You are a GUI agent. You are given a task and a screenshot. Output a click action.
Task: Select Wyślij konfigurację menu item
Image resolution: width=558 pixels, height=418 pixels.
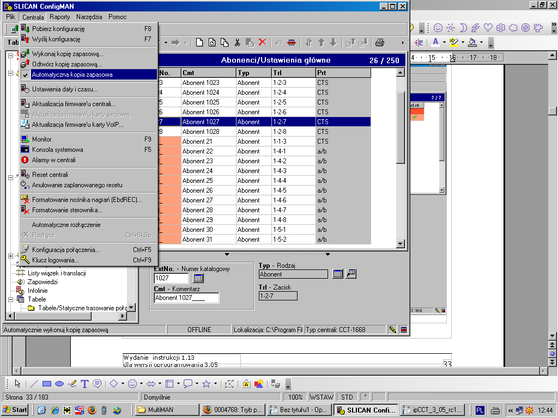click(89, 39)
